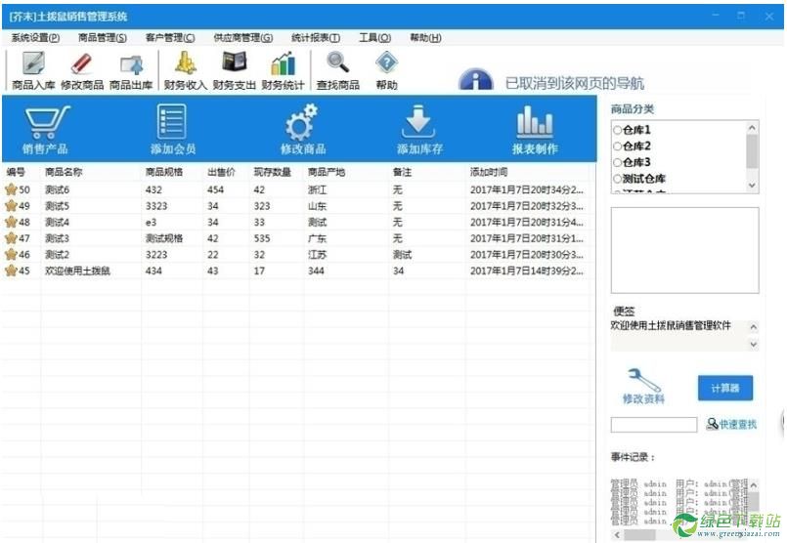787x543 pixels.
Task: Open the 系统设置 menu
Action: (35, 38)
